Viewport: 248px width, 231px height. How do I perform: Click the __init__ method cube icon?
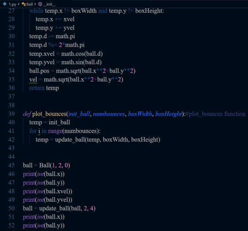coord(40,4)
